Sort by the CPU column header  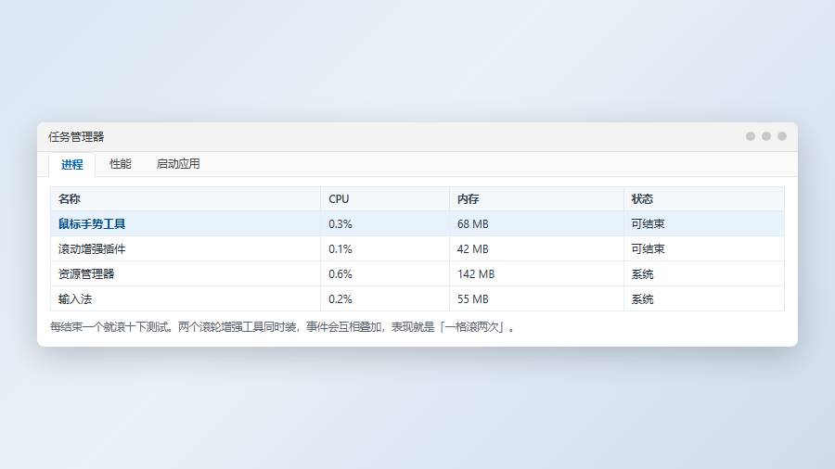[384, 199]
